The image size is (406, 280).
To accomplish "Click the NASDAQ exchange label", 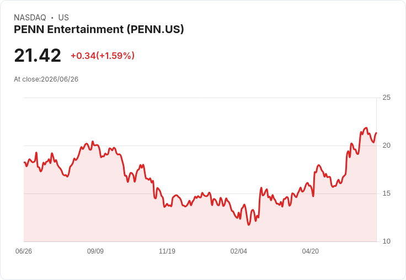I will [30, 18].
